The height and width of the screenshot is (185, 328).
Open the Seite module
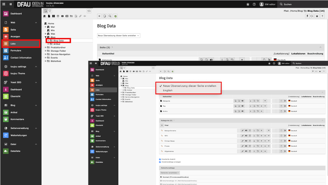tap(13, 30)
